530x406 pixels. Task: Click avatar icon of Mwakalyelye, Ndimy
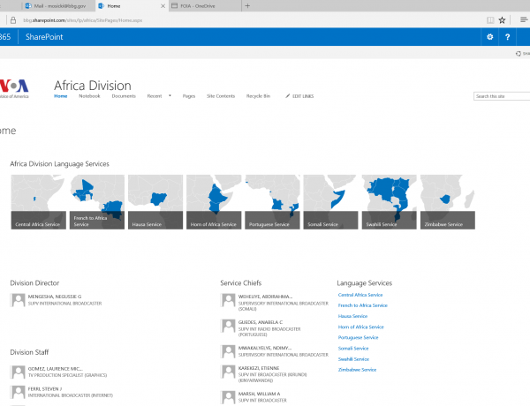pyautogui.click(x=228, y=351)
